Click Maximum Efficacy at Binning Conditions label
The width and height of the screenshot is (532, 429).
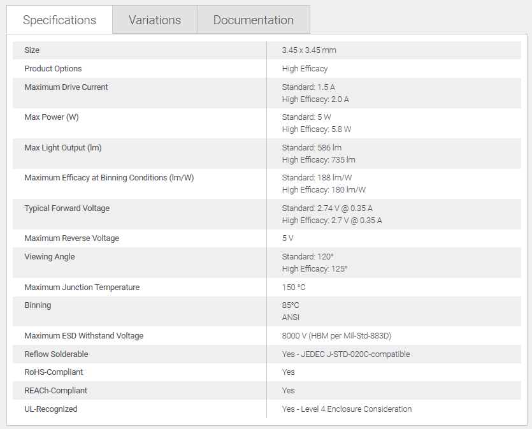(109, 178)
